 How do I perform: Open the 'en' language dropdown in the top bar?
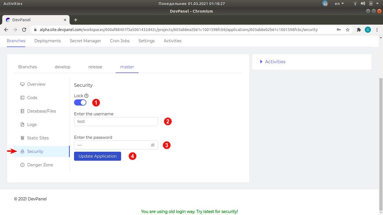pos(338,4)
